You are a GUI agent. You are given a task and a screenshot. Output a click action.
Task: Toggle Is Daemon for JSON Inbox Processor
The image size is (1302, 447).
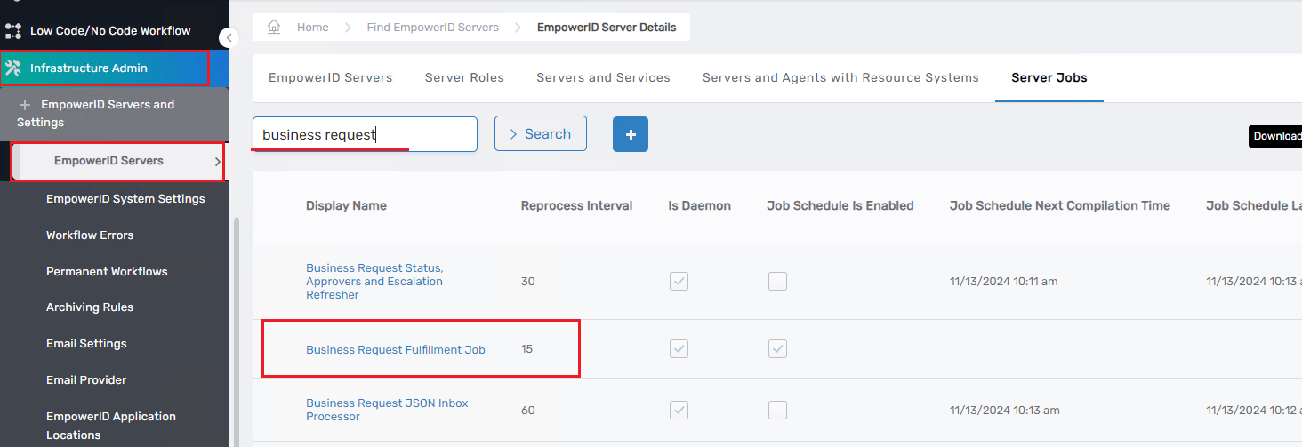tap(679, 410)
